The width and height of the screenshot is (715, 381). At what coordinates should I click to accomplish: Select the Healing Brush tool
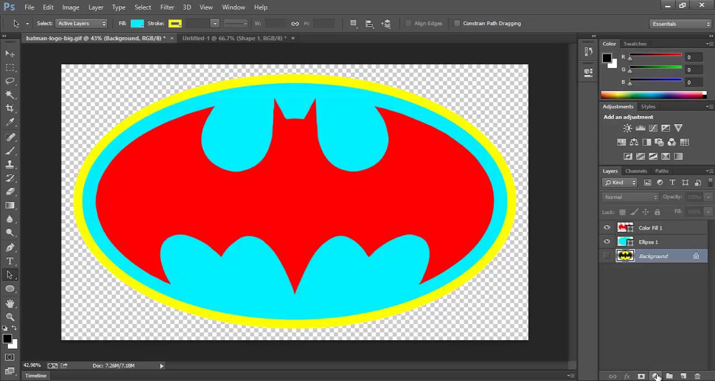point(10,137)
